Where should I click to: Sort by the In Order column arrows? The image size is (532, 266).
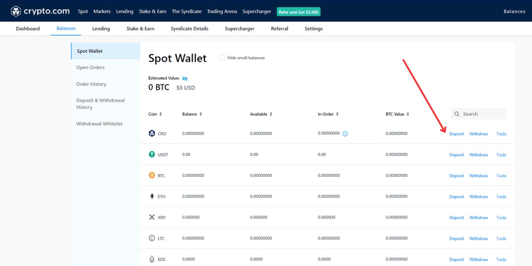(337, 114)
